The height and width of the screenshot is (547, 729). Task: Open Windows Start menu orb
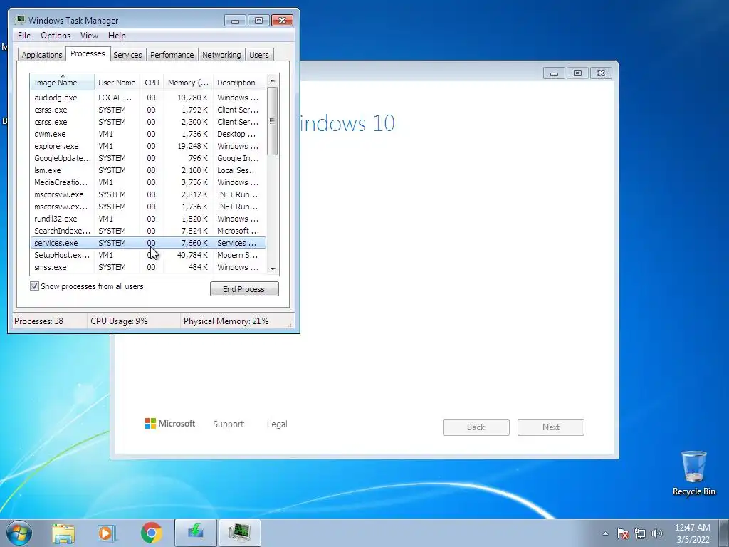click(19, 533)
